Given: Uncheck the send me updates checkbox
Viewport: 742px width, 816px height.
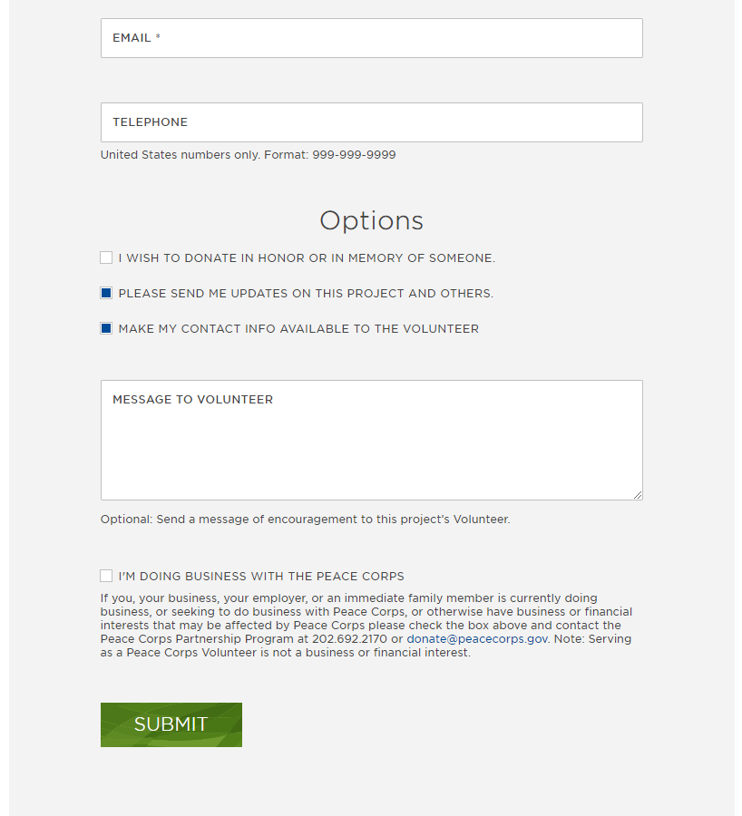Looking at the screenshot, I should [106, 294].
